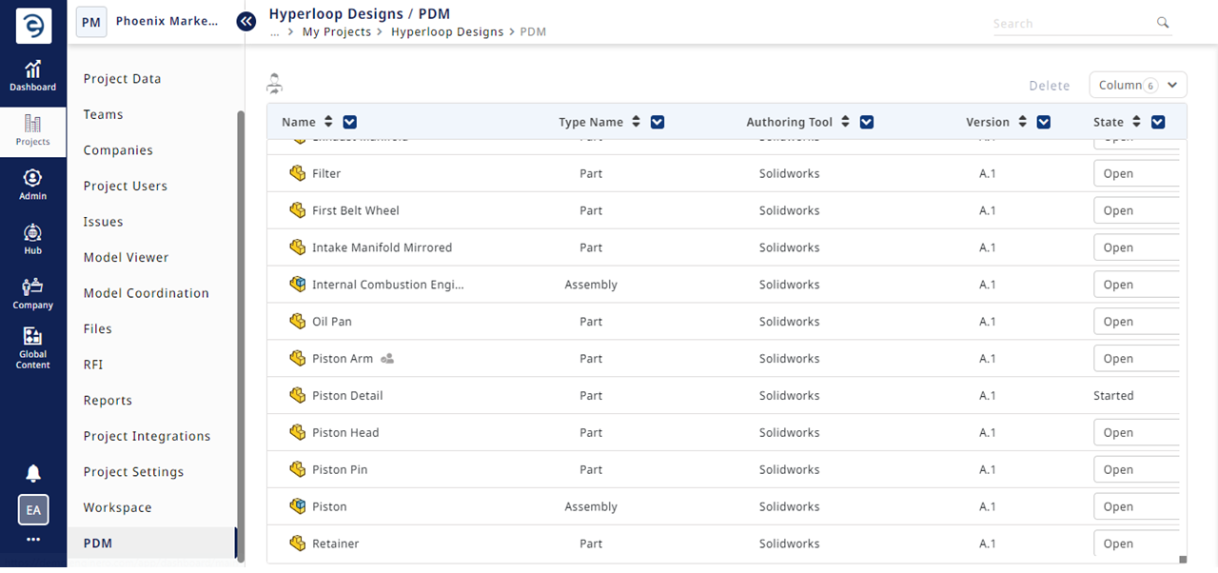Click the Piston Pin part icon
Viewport: 1218px width, 573px height.
[x=298, y=469]
